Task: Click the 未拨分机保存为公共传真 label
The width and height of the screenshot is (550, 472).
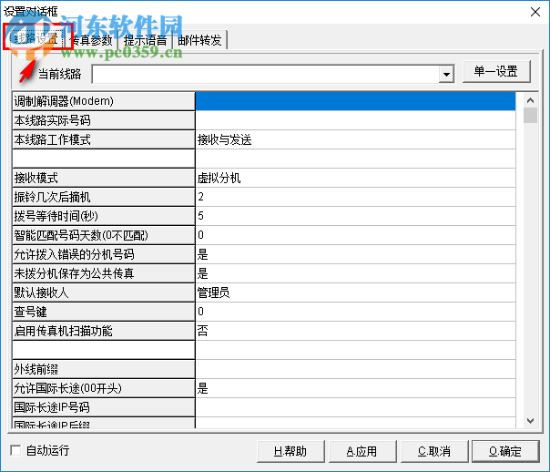Action: 104,273
